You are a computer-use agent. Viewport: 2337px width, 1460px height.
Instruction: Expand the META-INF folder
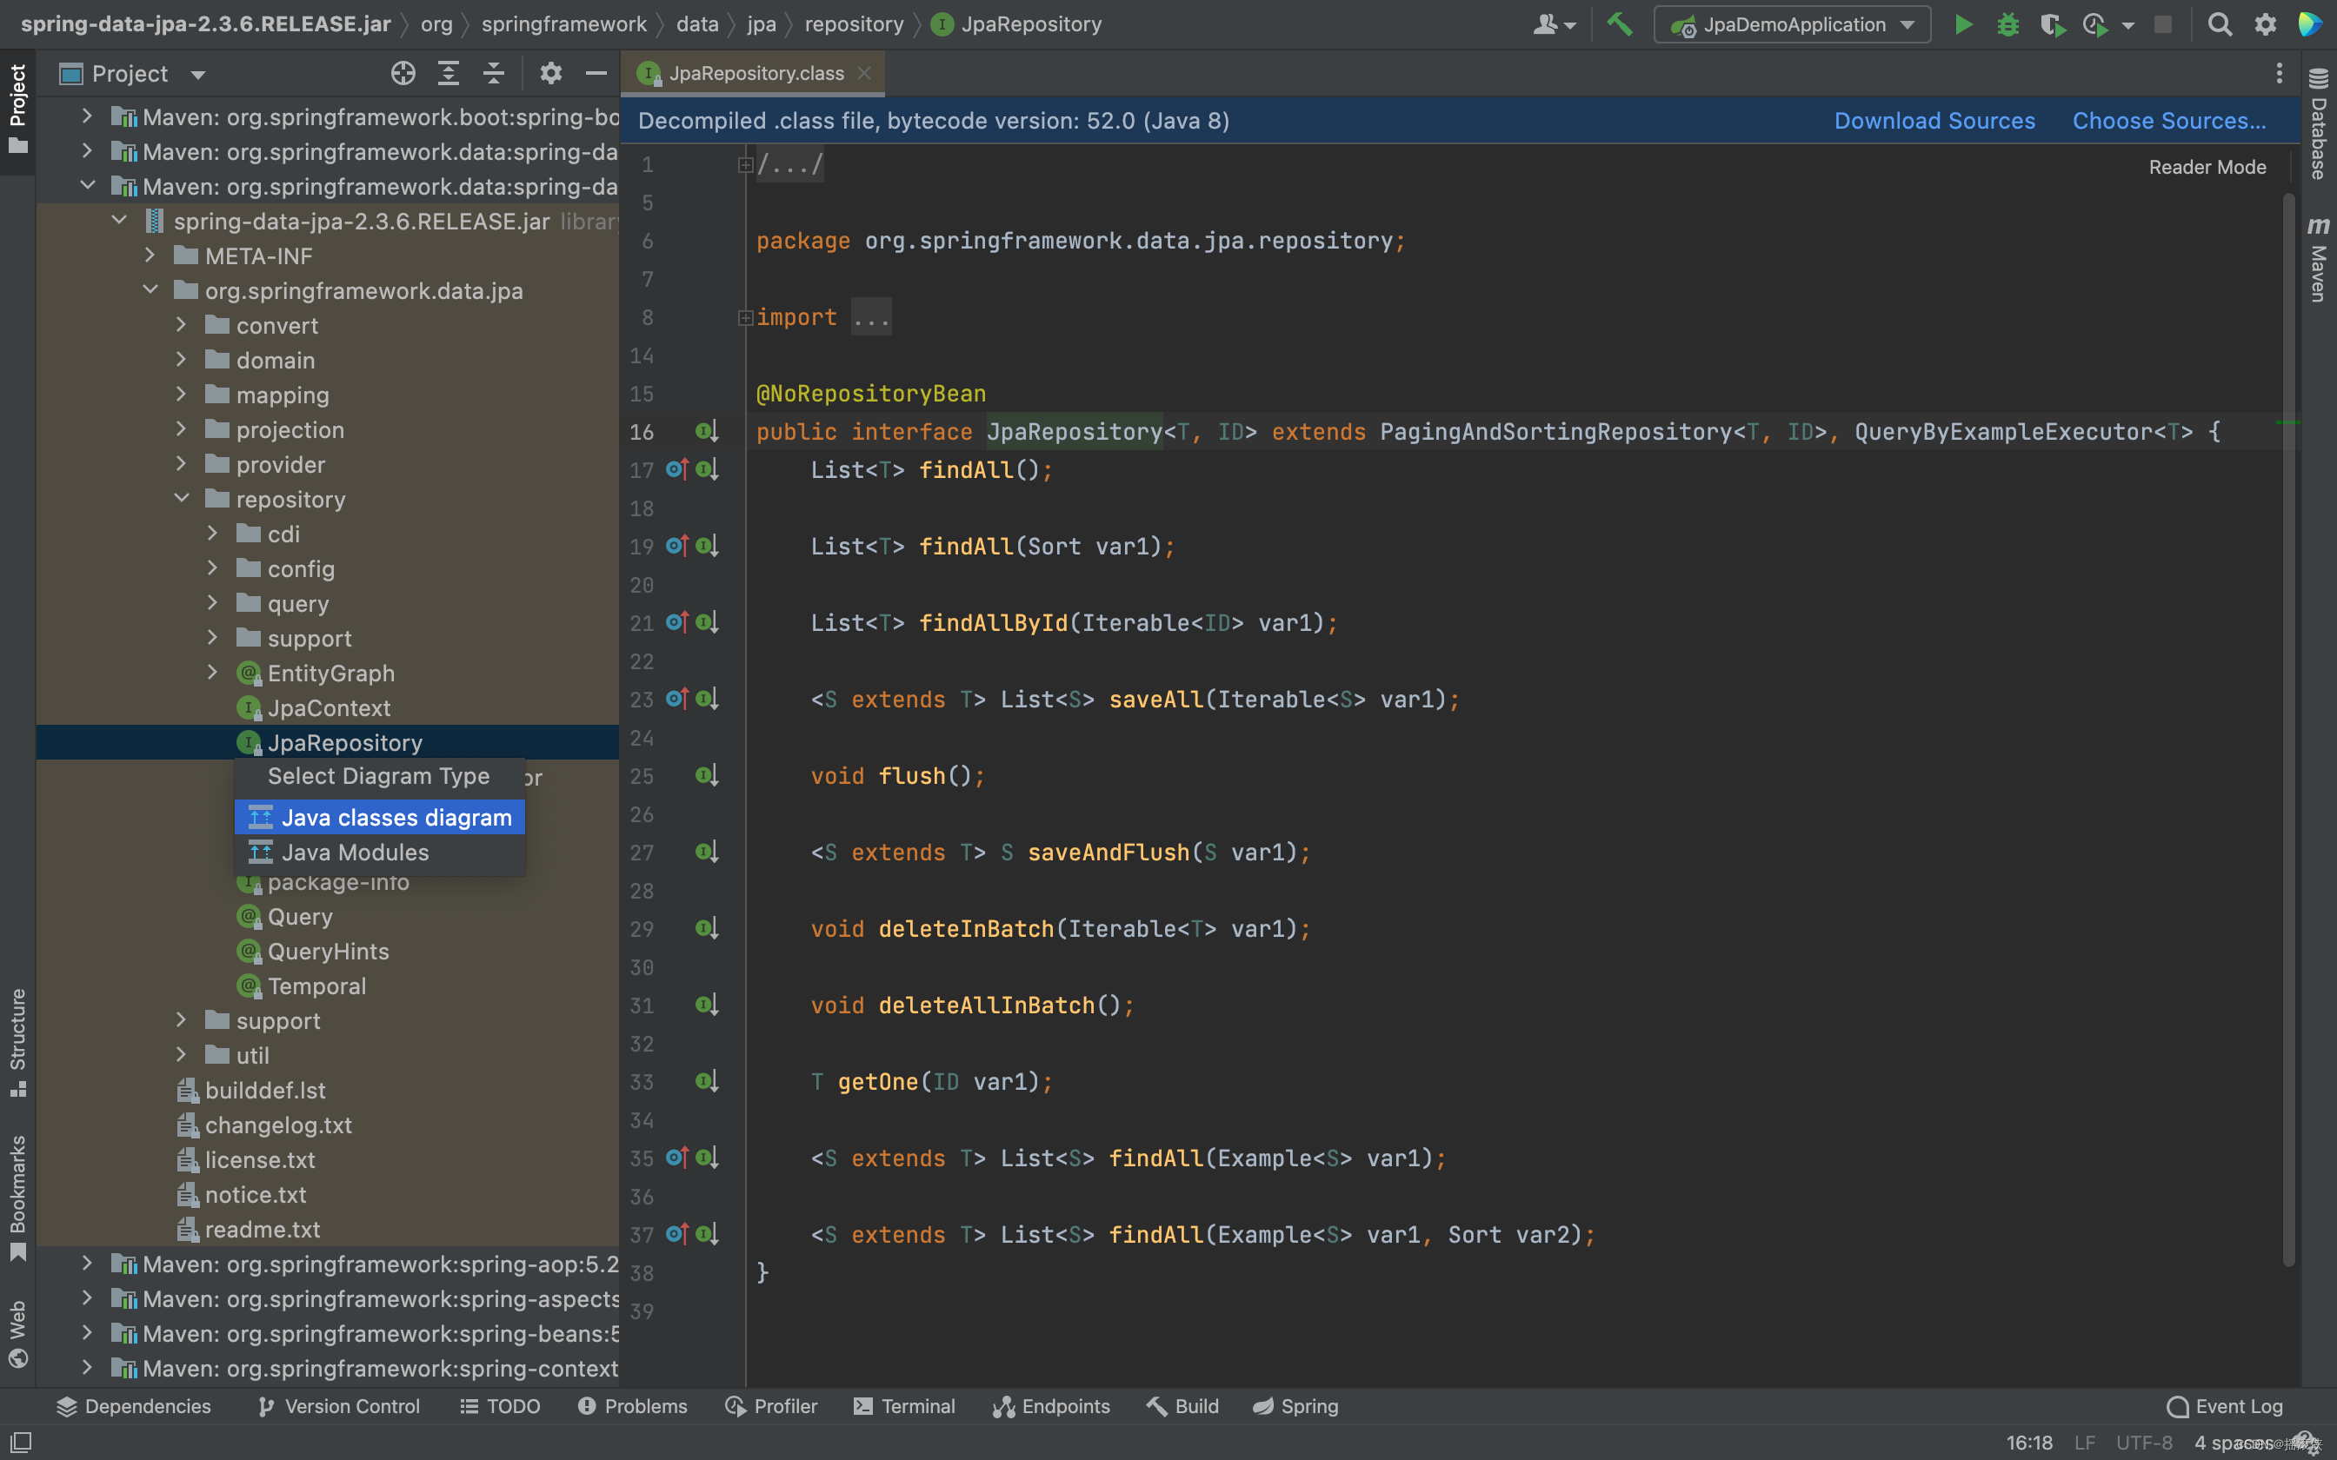pyautogui.click(x=150, y=255)
